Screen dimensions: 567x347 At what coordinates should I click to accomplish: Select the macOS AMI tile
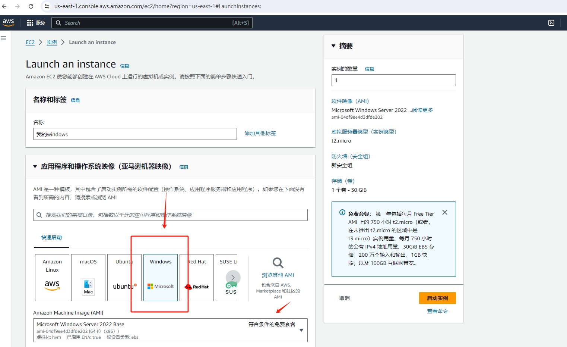click(x=88, y=278)
